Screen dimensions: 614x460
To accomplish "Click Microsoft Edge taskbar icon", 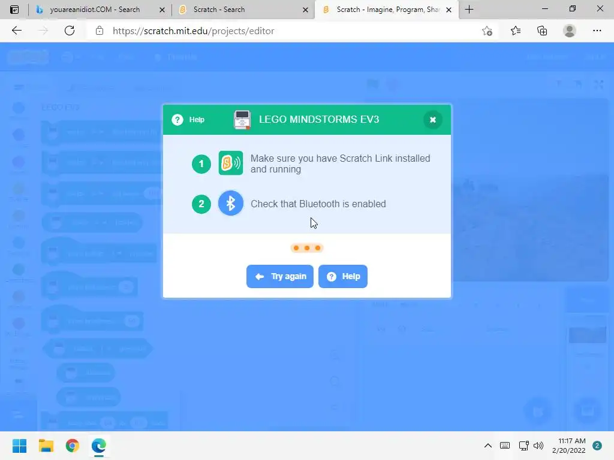I will tap(99, 446).
